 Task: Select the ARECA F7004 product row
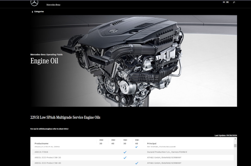tap(41, 152)
